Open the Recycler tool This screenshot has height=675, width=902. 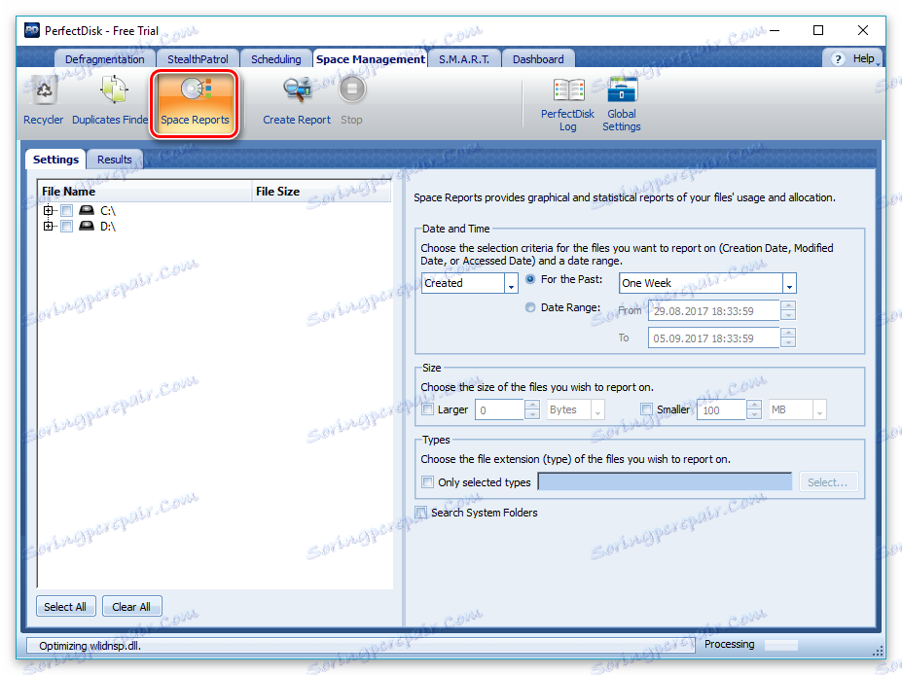(43, 100)
